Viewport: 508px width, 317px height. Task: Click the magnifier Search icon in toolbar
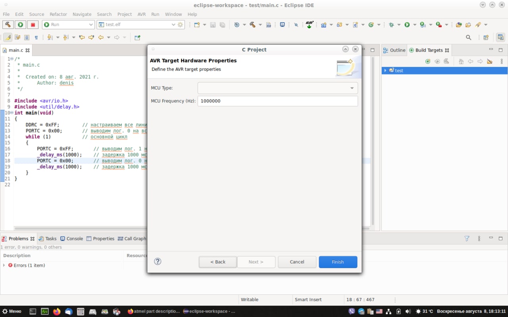pyautogui.click(x=469, y=37)
